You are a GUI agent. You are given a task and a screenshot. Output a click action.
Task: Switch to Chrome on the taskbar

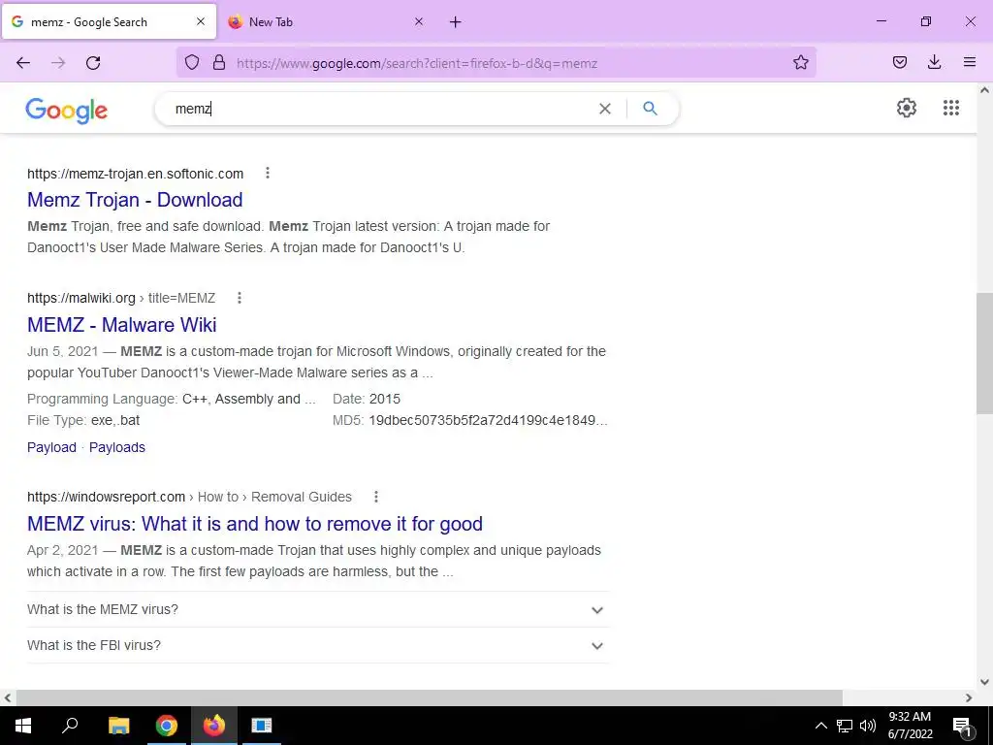pos(167,726)
